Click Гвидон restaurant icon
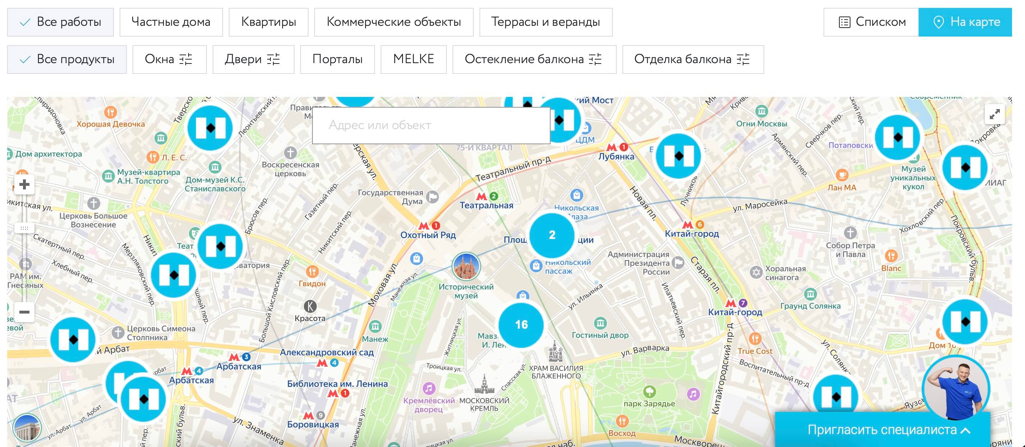This screenshot has height=447, width=1025. click(x=312, y=272)
